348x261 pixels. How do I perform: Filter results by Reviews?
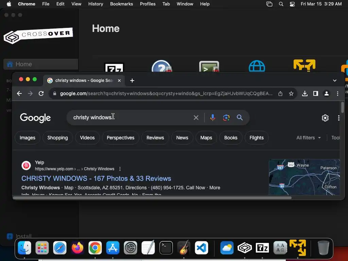click(x=155, y=138)
